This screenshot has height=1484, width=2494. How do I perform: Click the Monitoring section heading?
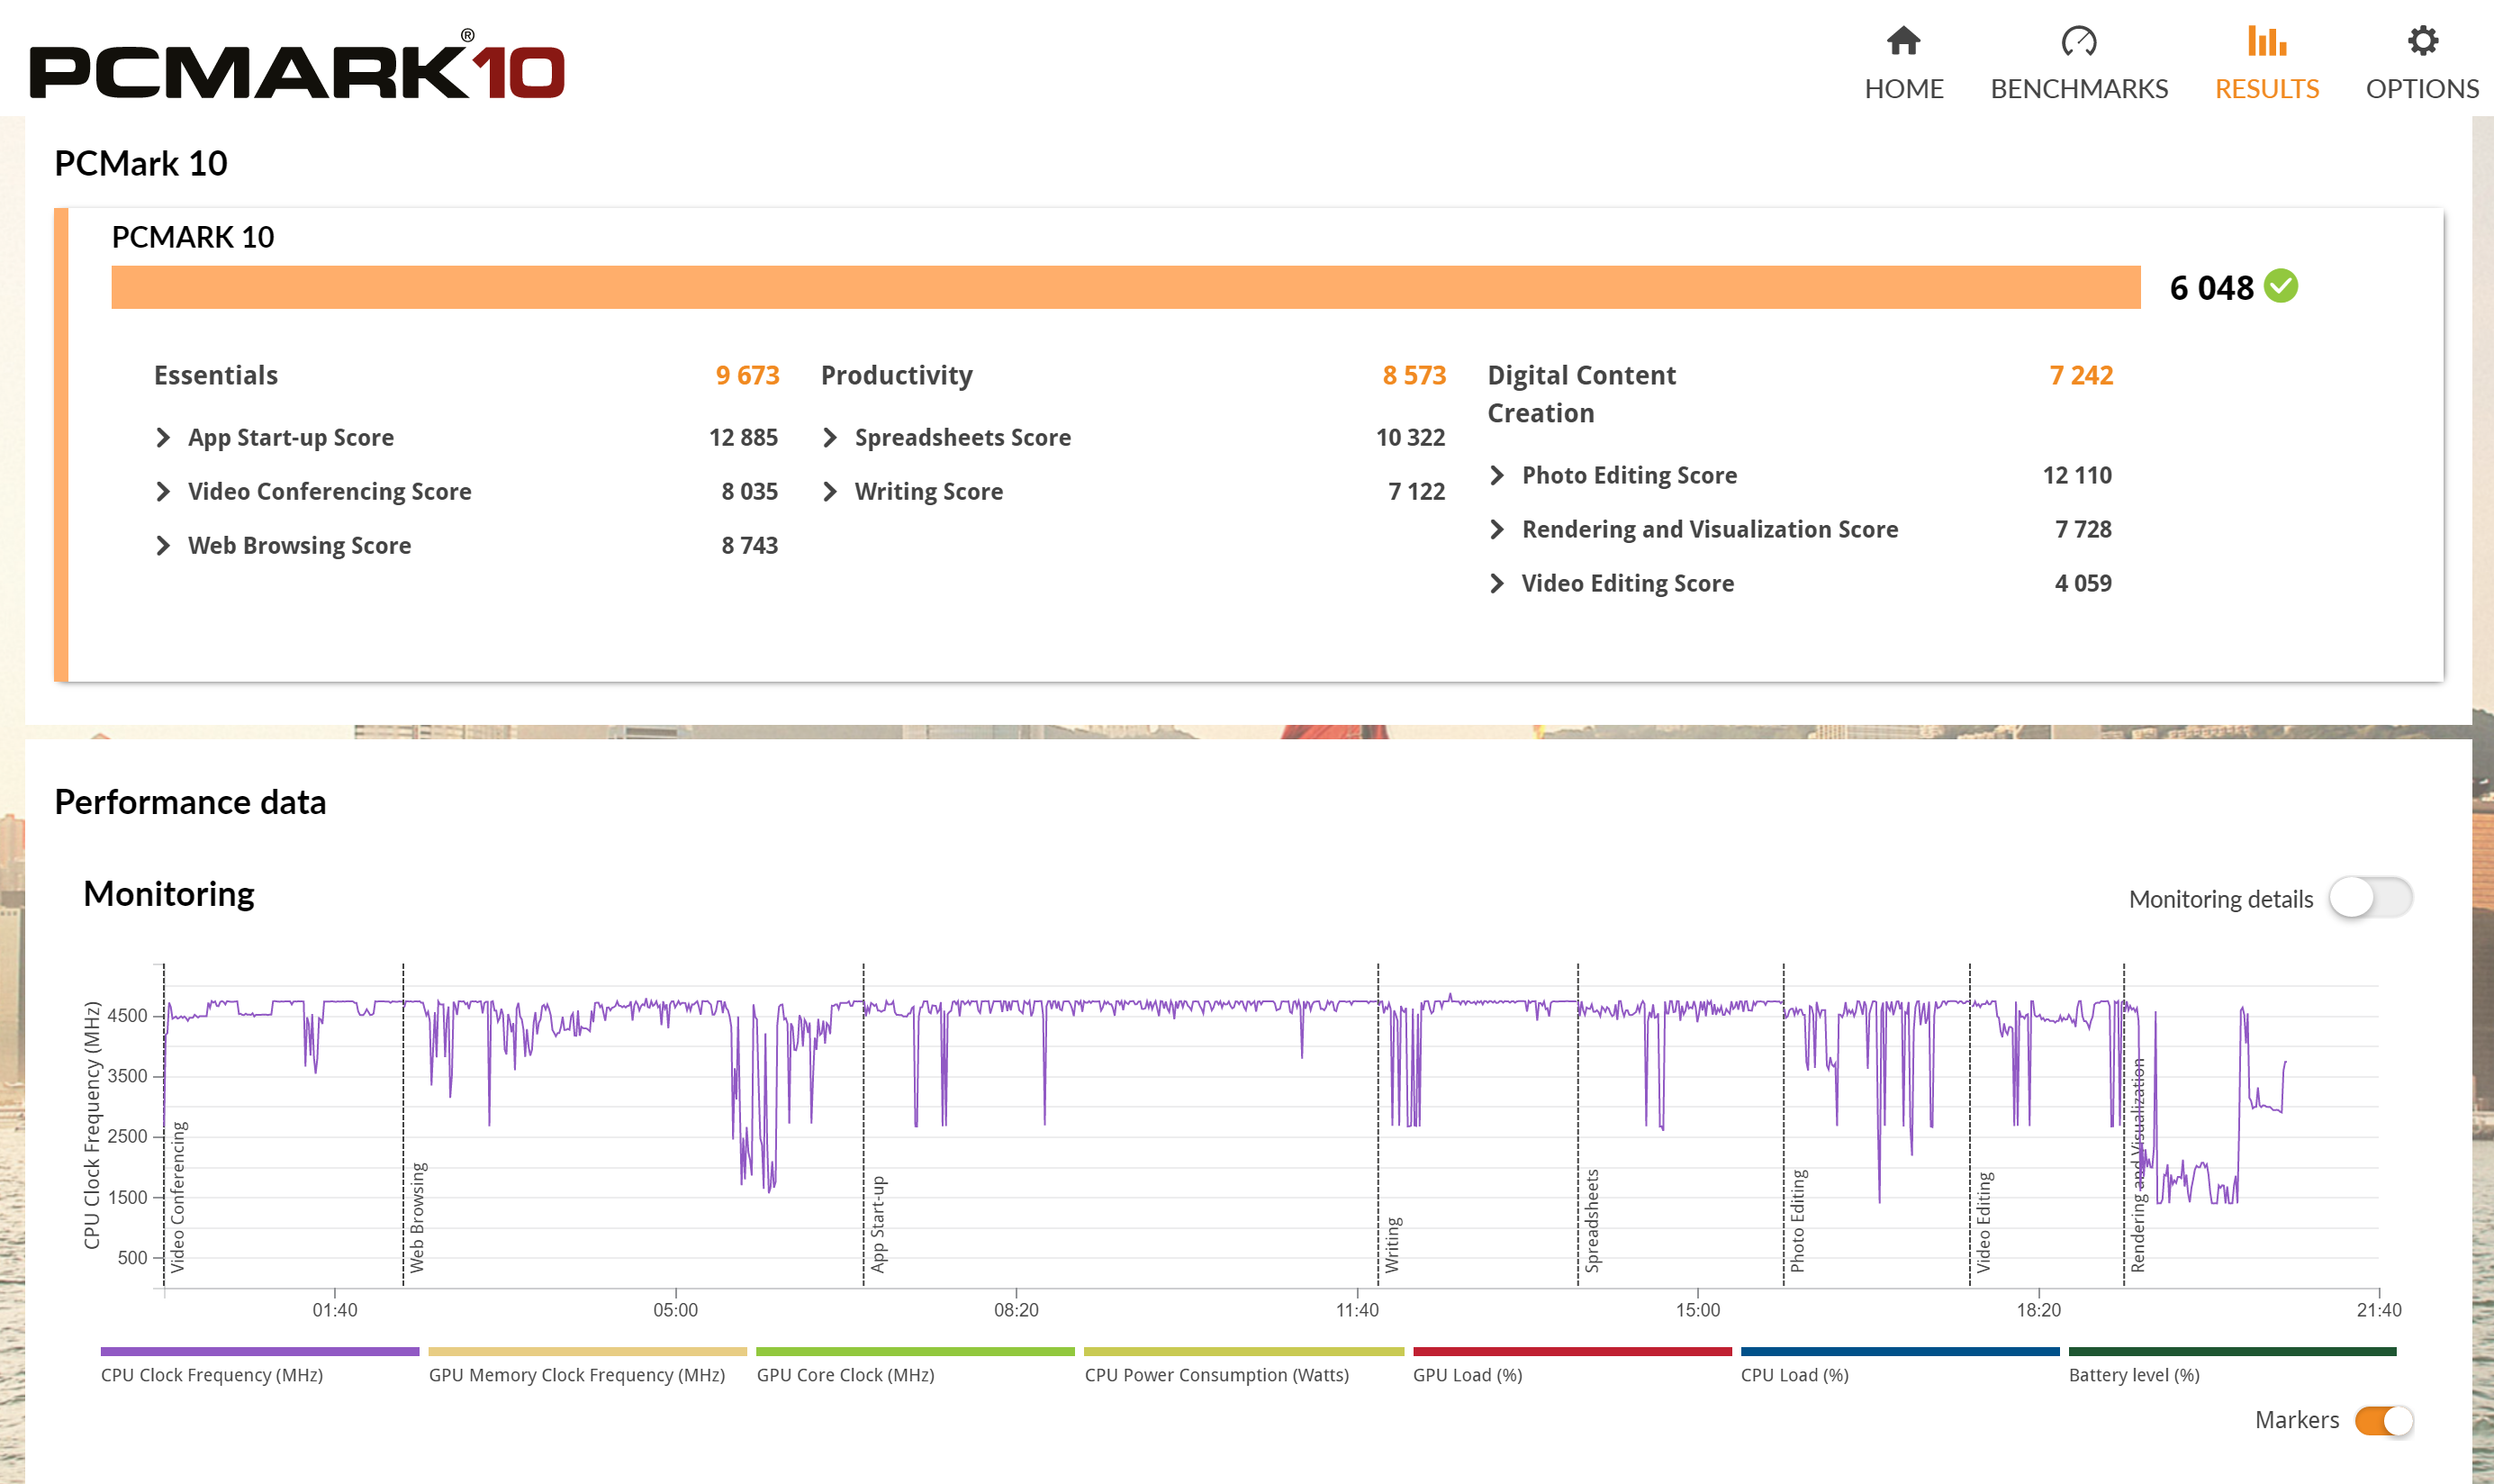click(169, 894)
